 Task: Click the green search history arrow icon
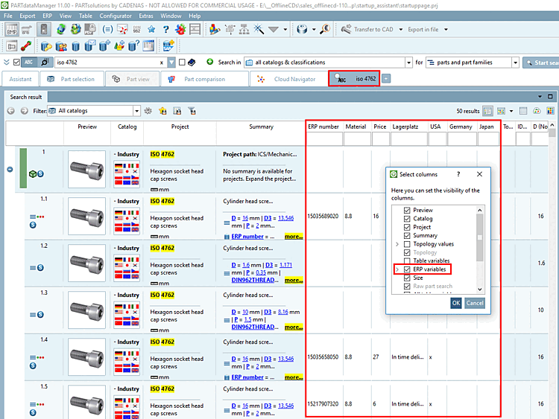click(210, 62)
